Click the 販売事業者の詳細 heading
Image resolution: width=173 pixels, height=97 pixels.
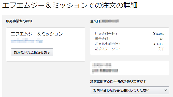click(x=19, y=21)
